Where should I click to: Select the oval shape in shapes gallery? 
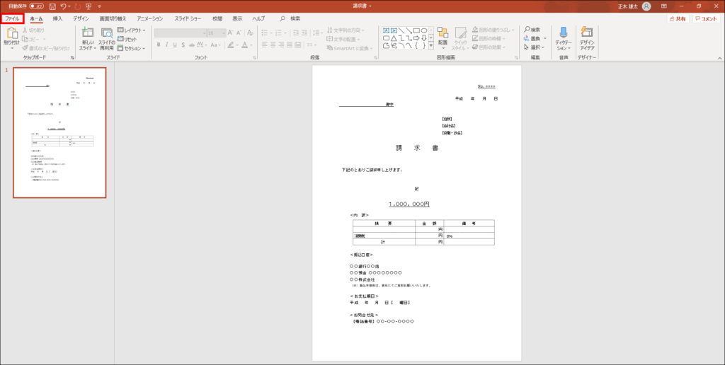(424, 30)
